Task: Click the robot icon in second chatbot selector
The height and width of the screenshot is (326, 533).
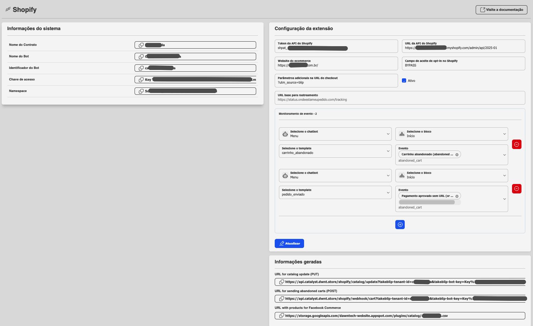Action: 285,176
